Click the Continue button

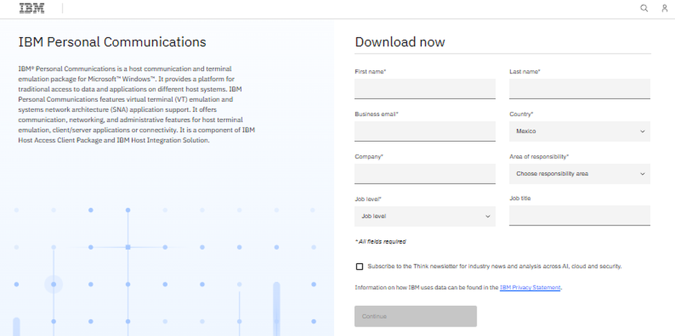[x=415, y=316]
